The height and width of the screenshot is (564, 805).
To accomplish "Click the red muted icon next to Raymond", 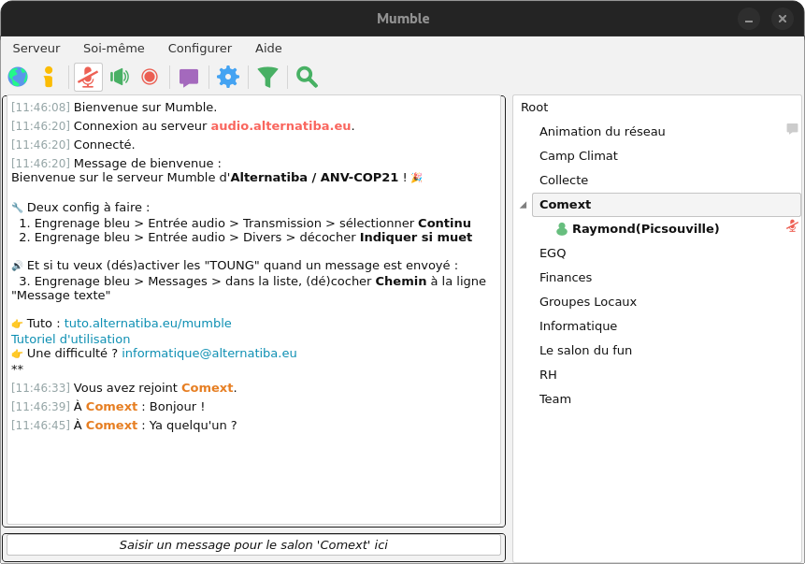I will click(792, 226).
